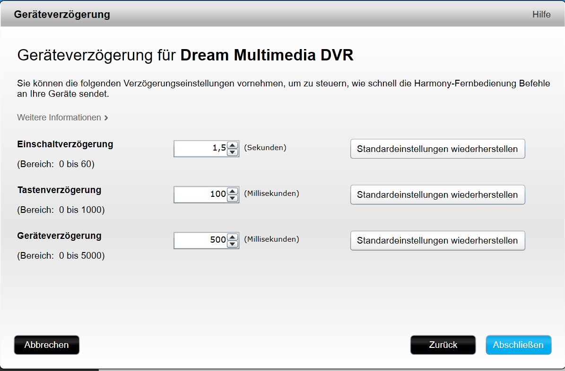565x371 pixels.
Task: Click the Geräteverzögerung title in header bar
Action: 62,15
